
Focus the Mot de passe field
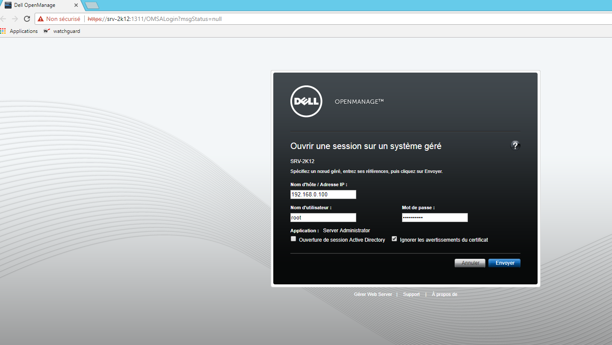(x=435, y=218)
